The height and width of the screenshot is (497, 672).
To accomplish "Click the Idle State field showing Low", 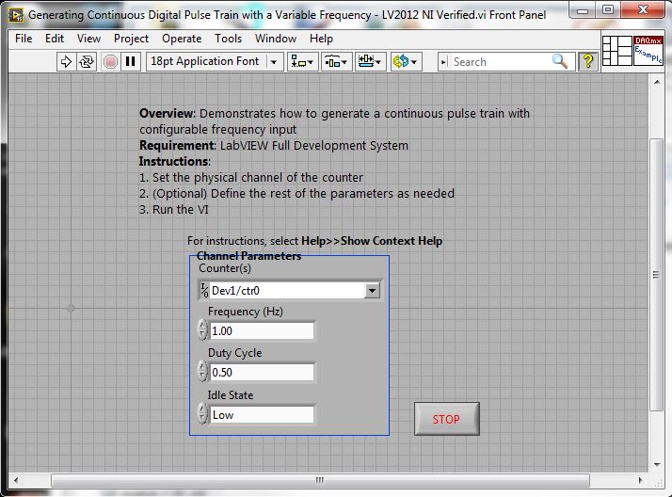I will 262,414.
